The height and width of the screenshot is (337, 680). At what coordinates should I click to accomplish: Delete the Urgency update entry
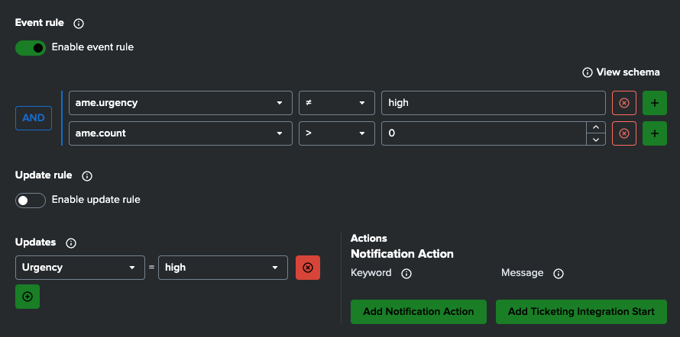(x=308, y=268)
